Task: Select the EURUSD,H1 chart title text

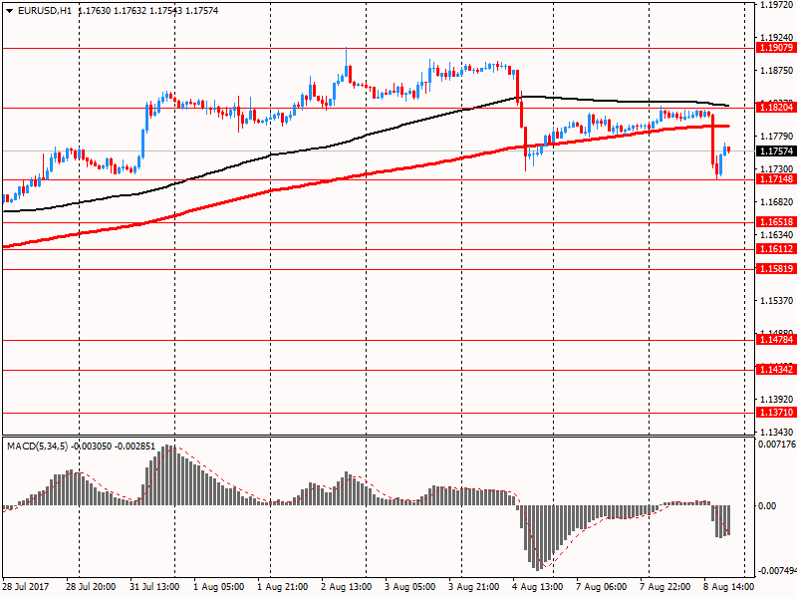Action: [x=45, y=11]
